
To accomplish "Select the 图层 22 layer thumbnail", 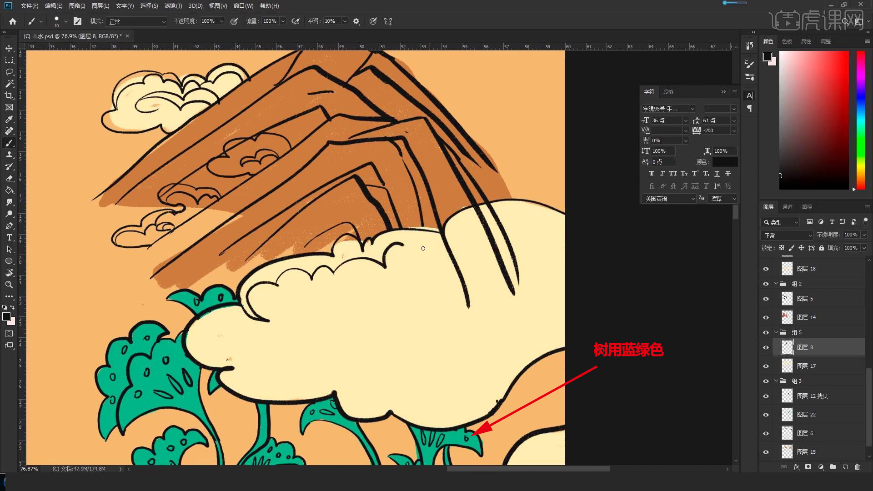I will (787, 415).
